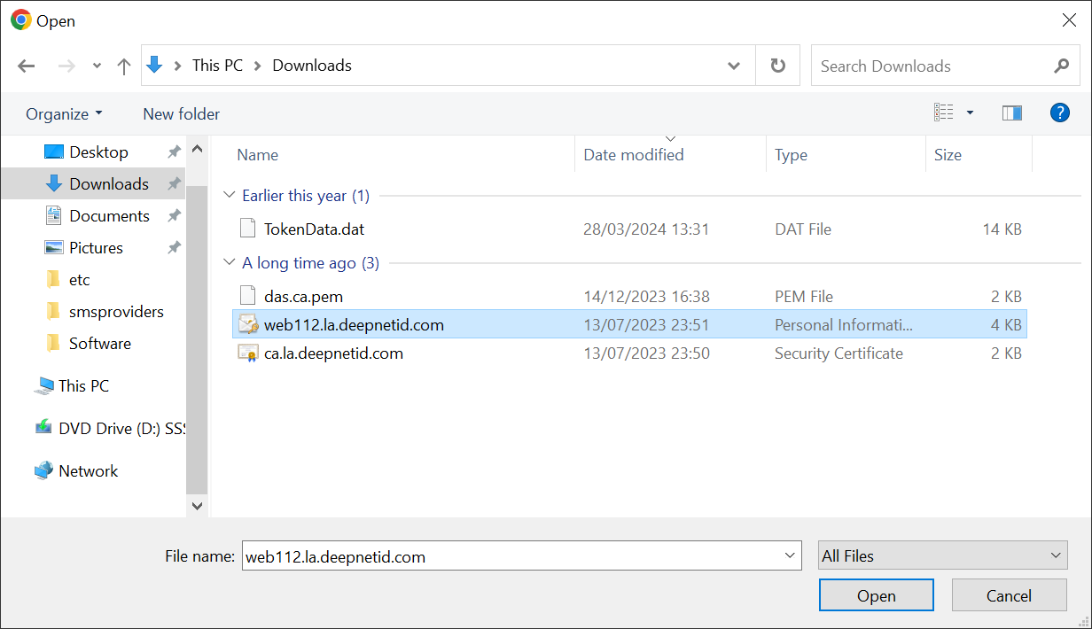The image size is (1092, 629).
Task: Open the All Files type dropdown
Action: (x=942, y=555)
